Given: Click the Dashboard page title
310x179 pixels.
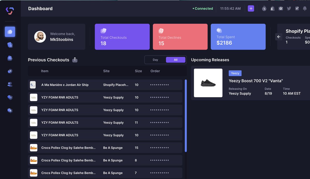Looking at the screenshot, I should coord(40,9).
